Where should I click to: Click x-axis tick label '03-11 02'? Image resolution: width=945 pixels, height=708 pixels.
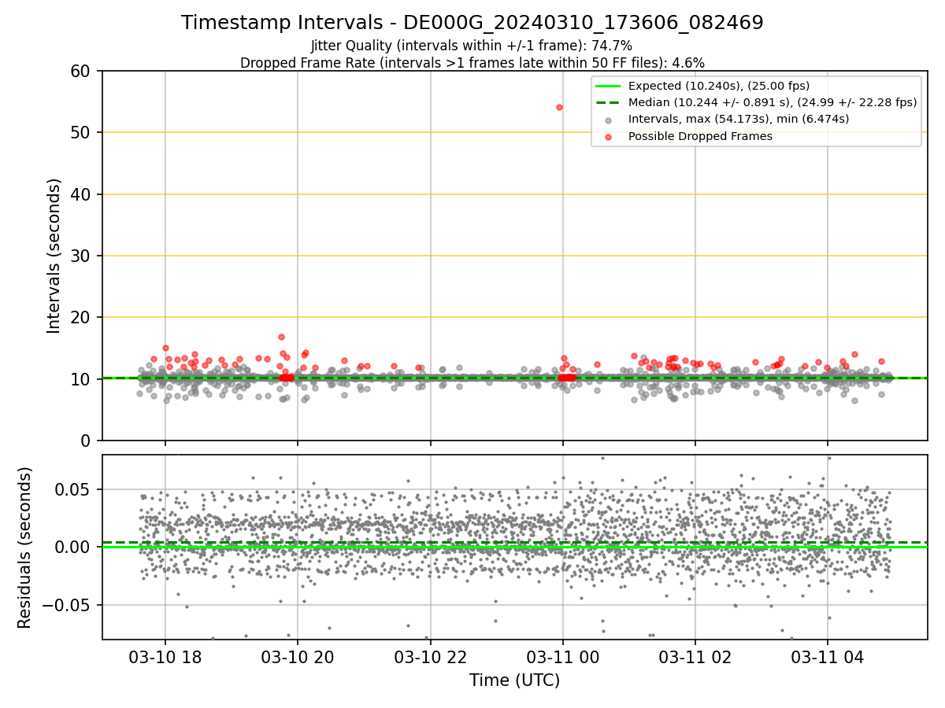[695, 656]
